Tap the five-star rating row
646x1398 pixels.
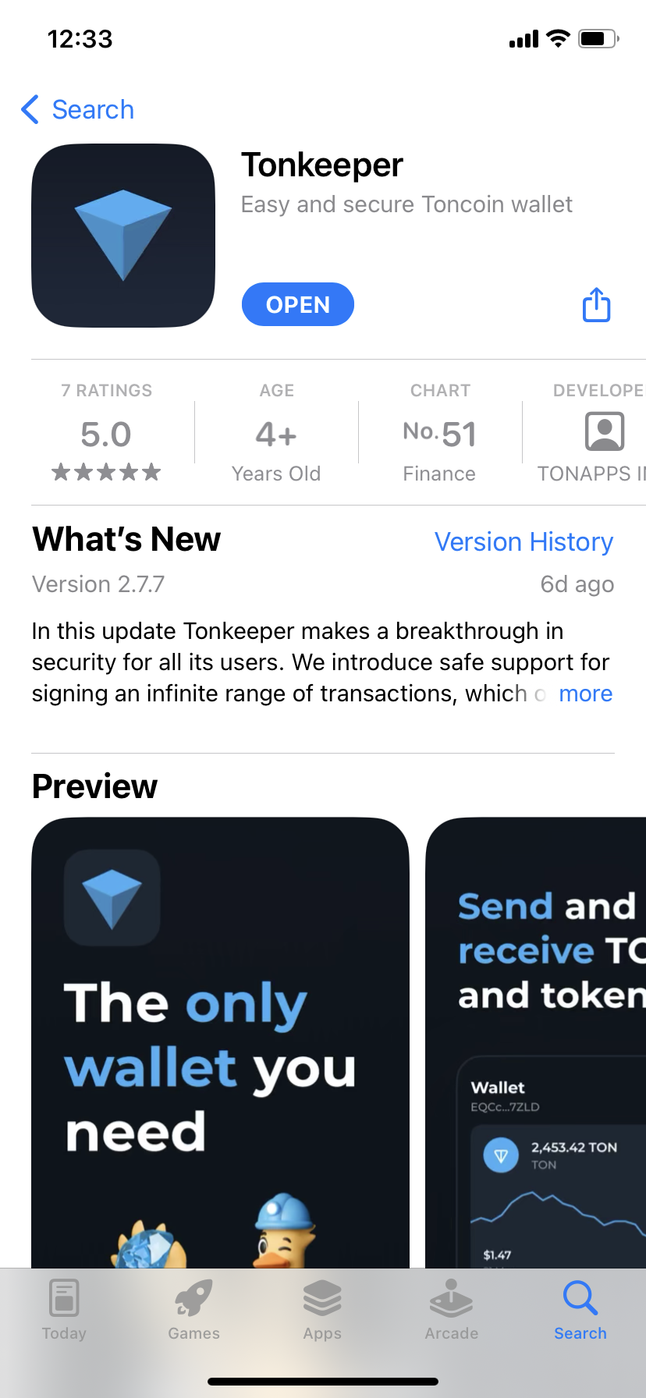coord(106,472)
